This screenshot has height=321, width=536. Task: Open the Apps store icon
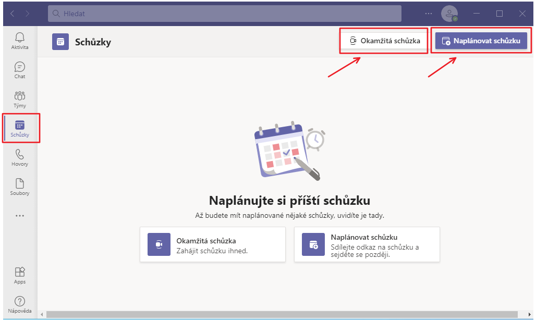pos(20,275)
